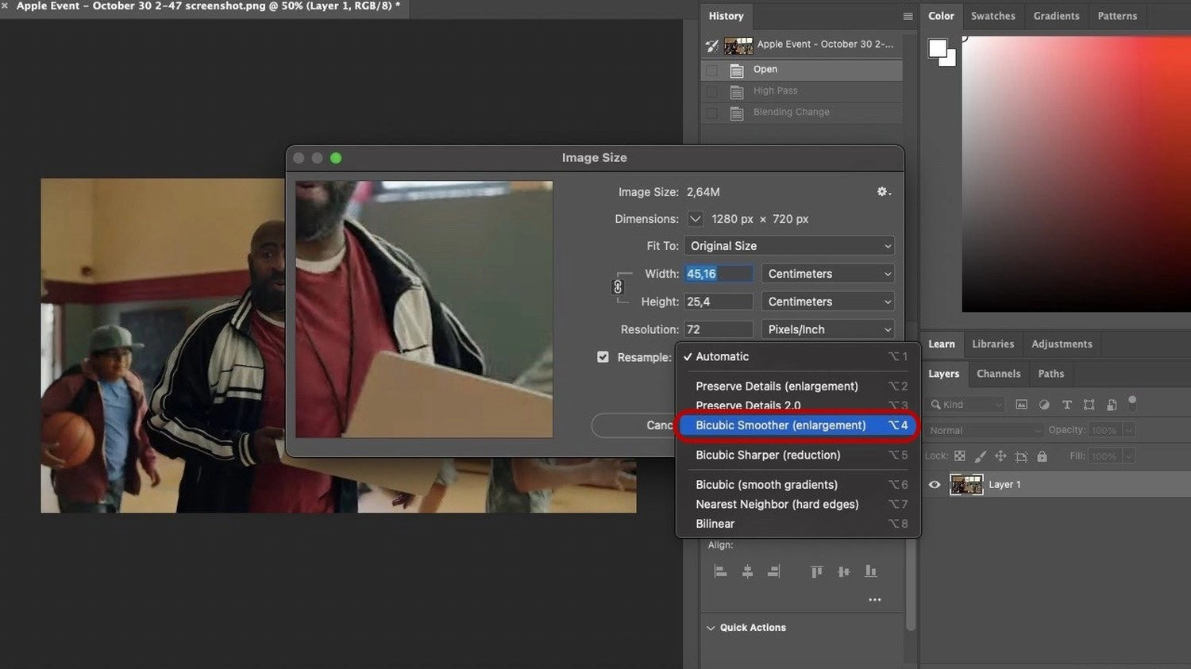Switch to the Paths tab
This screenshot has width=1191, height=669.
(1050, 374)
